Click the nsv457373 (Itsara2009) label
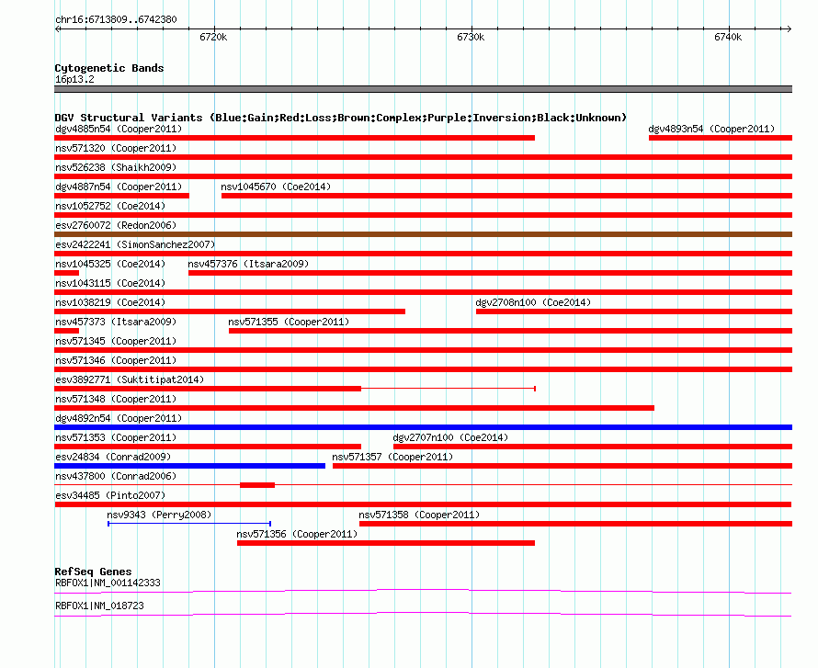 tap(116, 322)
